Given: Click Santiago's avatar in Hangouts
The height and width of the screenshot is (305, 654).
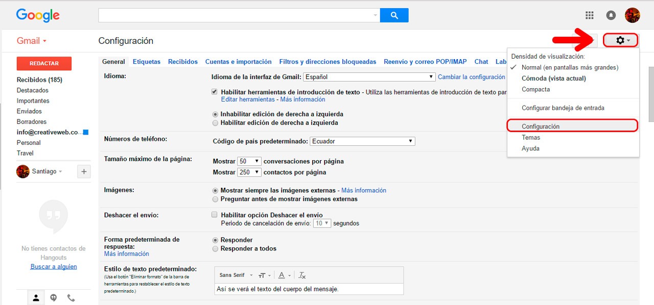Looking at the screenshot, I should pos(22,171).
